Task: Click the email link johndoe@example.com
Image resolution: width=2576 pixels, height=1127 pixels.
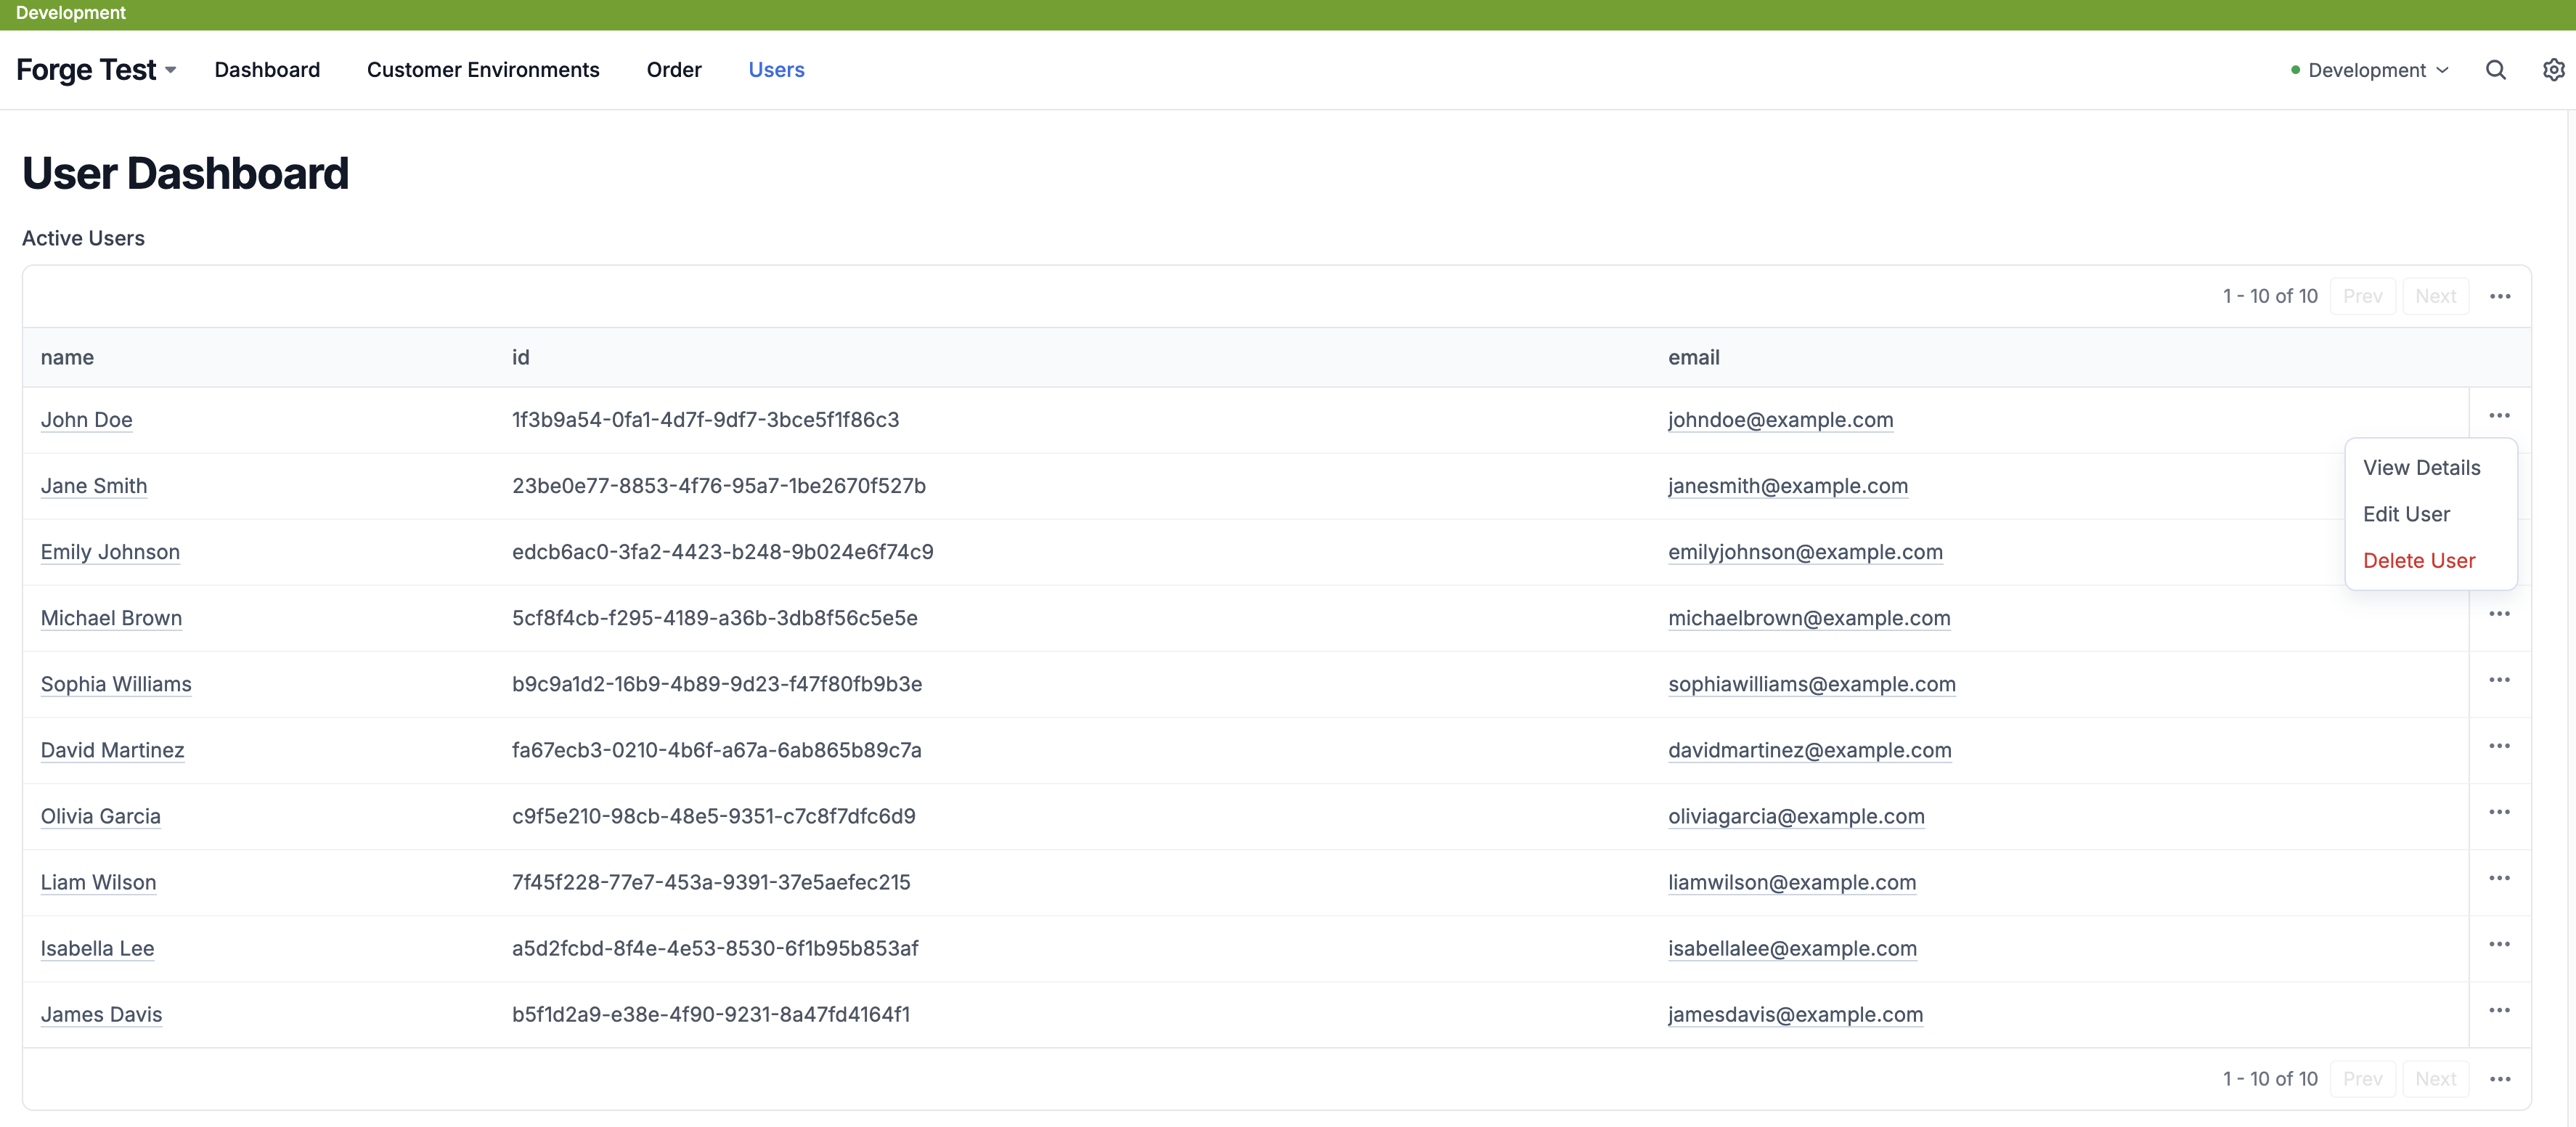Action: 1780,420
